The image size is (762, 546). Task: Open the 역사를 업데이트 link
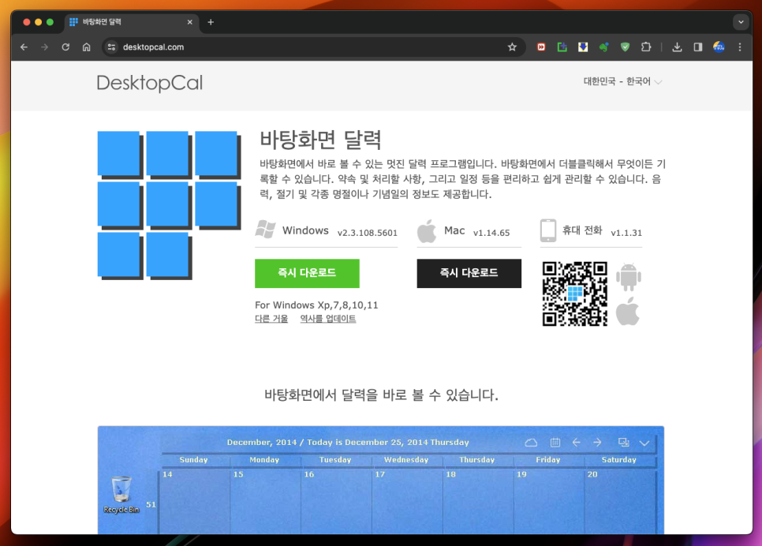[x=328, y=319]
